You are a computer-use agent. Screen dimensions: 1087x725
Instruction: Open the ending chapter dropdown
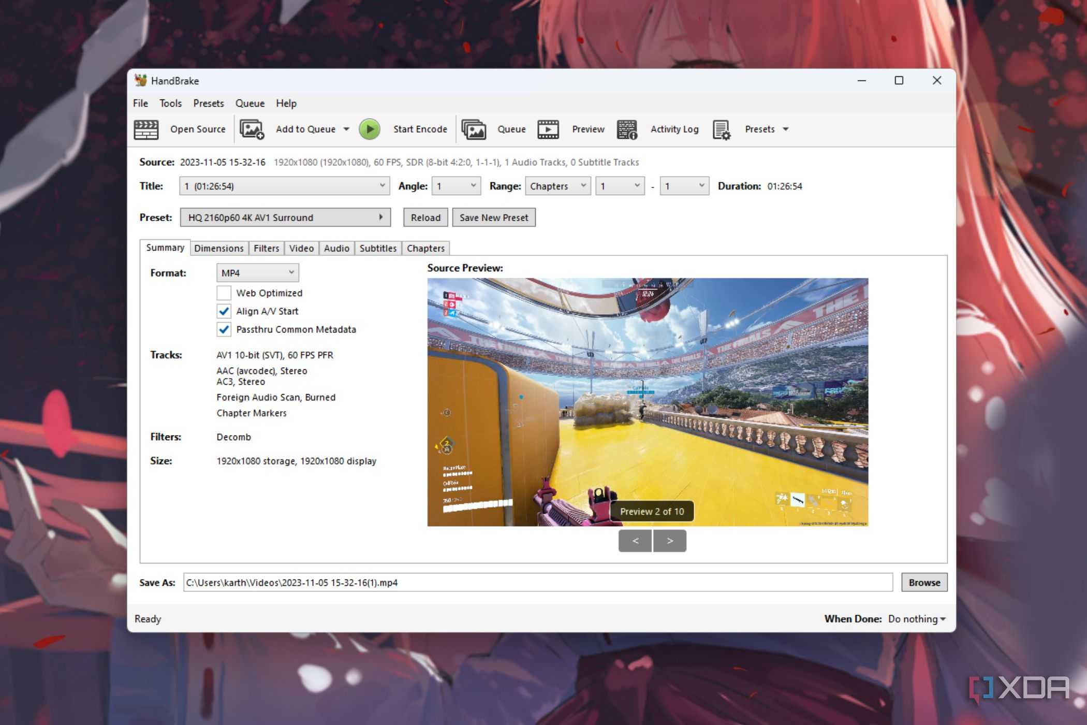684,186
